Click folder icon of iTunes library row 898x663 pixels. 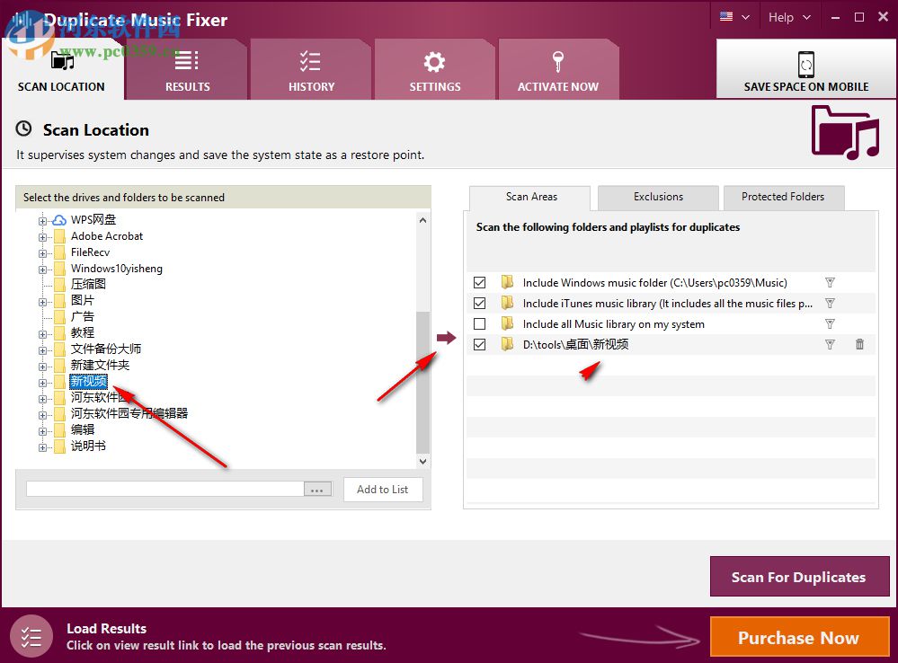tap(507, 302)
